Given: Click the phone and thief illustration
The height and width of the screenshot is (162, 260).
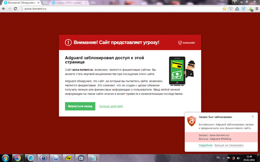Looking at the screenshot, I should pos(182,71).
